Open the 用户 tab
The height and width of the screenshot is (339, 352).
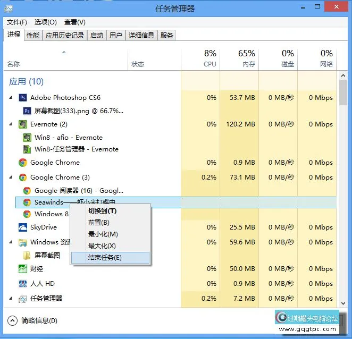116,35
